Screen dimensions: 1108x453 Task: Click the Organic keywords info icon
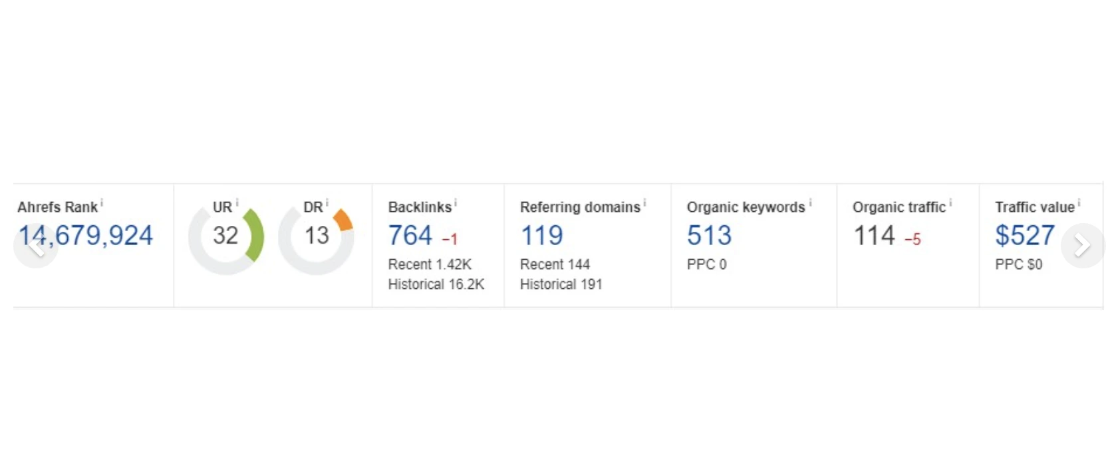click(x=810, y=203)
